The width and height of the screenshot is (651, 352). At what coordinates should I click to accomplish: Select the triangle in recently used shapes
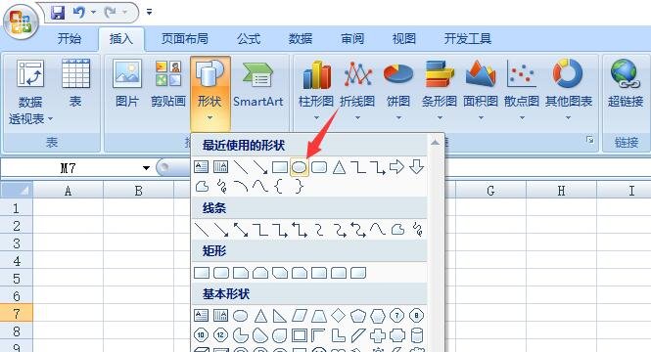pos(339,167)
